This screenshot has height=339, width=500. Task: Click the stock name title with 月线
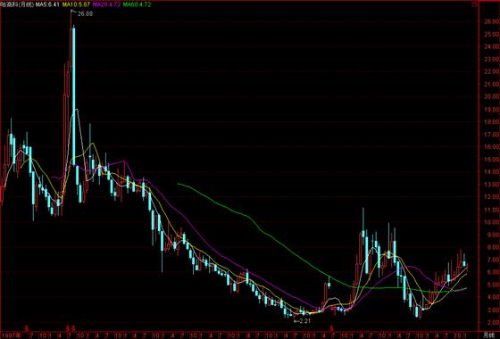(x=17, y=4)
